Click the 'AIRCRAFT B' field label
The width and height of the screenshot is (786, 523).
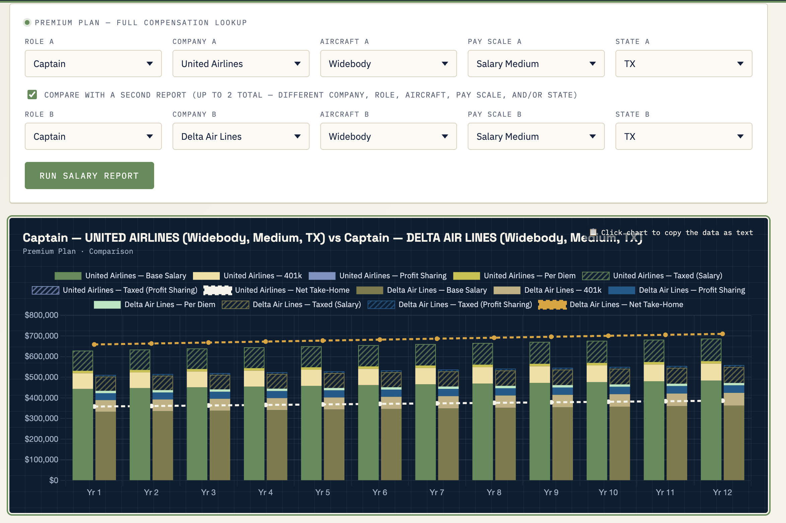pos(344,114)
